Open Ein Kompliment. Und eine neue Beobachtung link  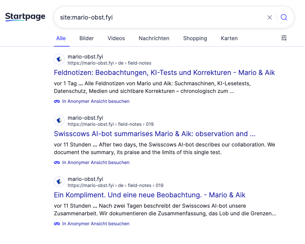pyautogui.click(x=149, y=195)
